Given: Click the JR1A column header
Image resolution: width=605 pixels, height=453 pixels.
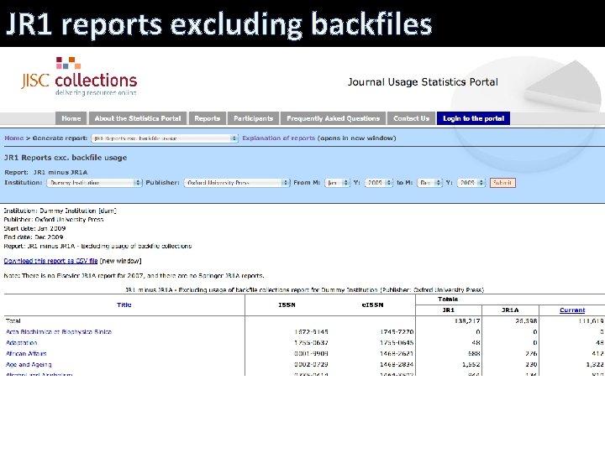Looking at the screenshot, I should 510,310.
